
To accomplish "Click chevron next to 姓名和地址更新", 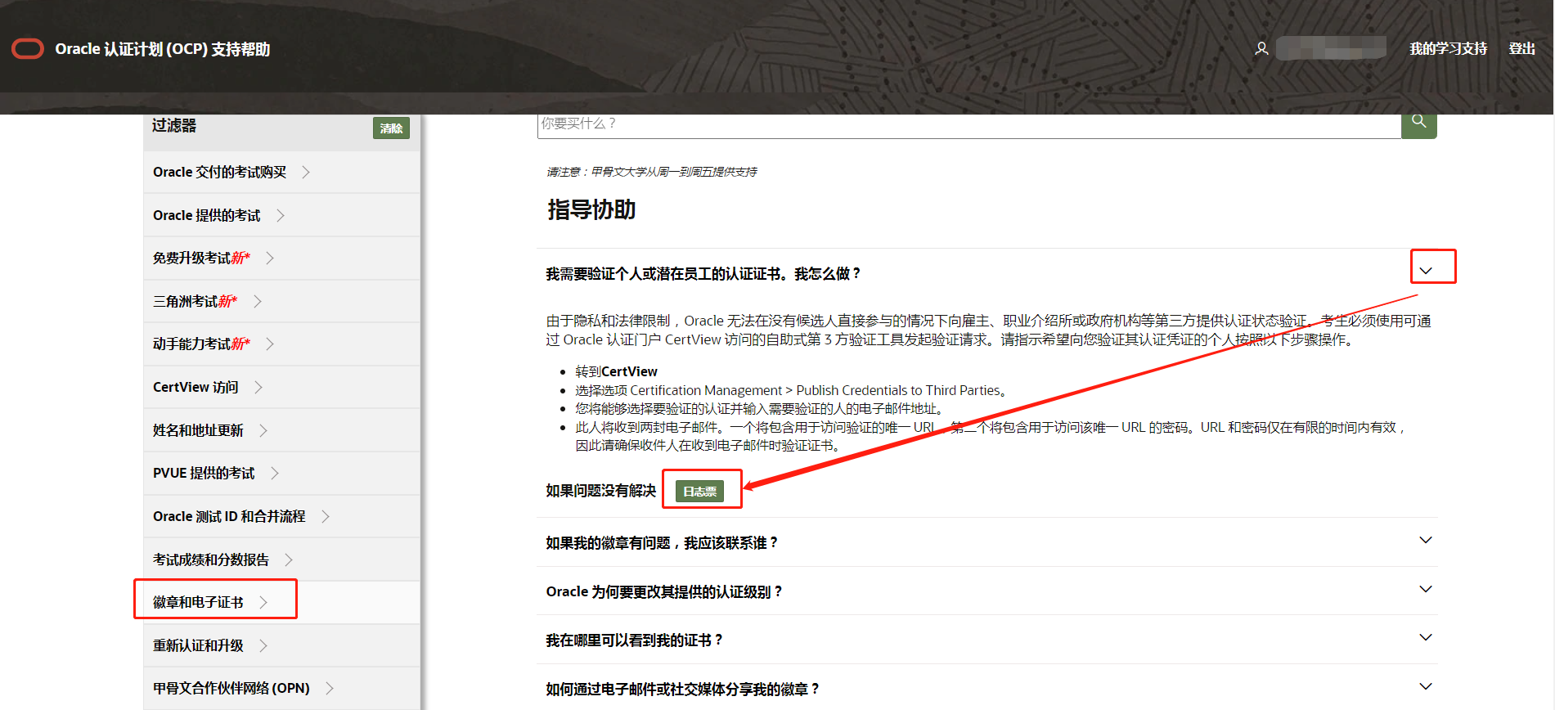I will point(263,430).
